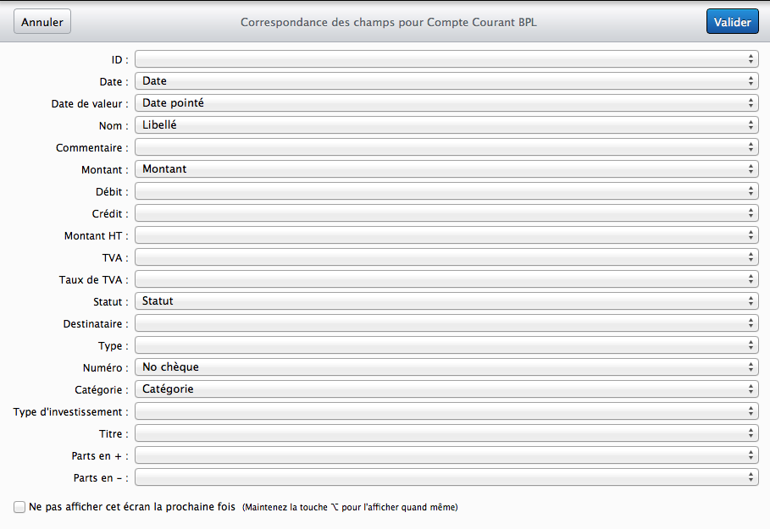Open the Taux de TVA dropdown
Image resolution: width=770 pixels, height=529 pixels.
446,279
